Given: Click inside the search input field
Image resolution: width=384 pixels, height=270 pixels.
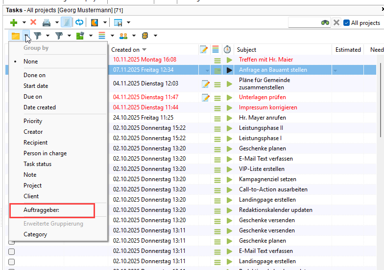Looking at the screenshot, I should 304,22.
